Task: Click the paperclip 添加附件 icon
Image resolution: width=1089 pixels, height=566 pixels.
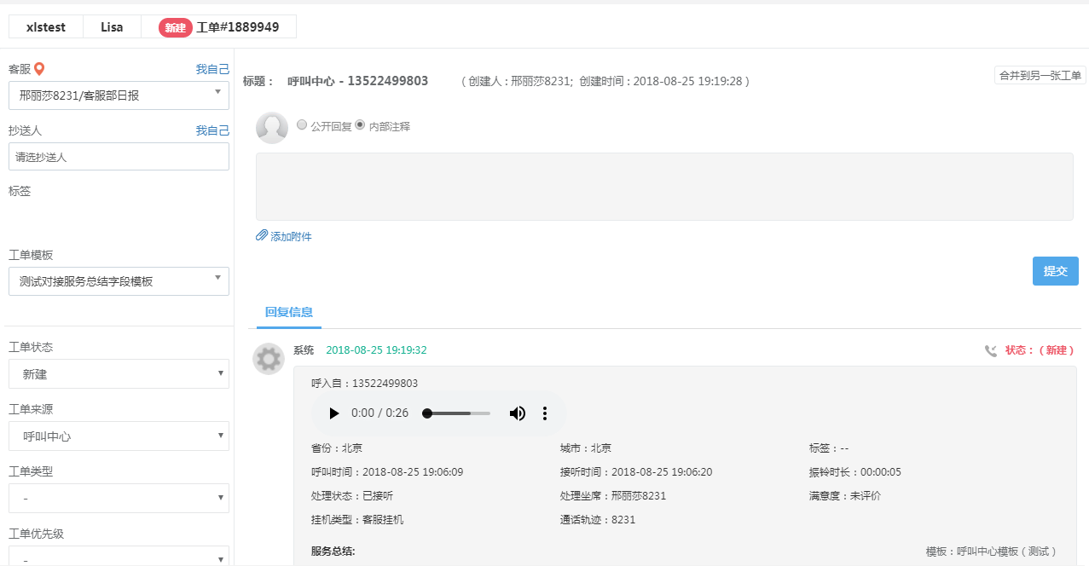Action: 262,236
